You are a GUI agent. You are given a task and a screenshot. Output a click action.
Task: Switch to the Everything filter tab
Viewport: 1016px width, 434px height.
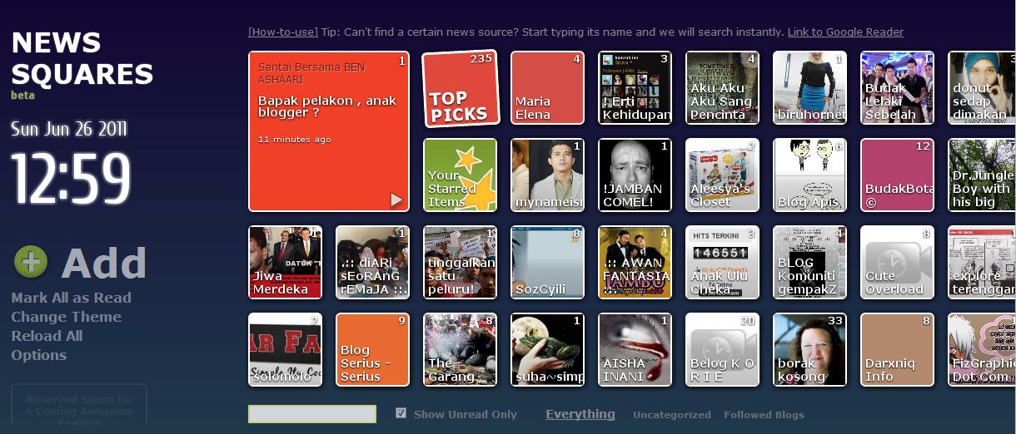[580, 414]
